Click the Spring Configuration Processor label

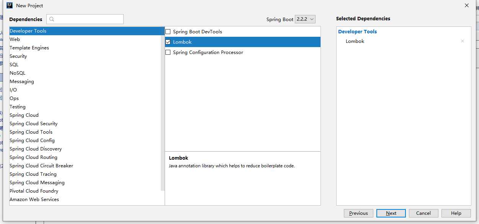click(208, 52)
